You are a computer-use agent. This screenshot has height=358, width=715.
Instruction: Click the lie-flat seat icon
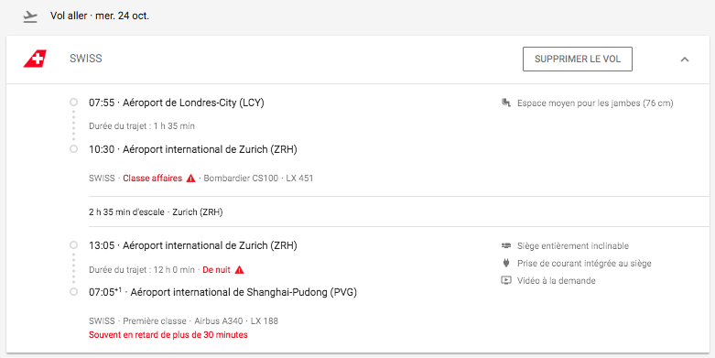point(505,245)
